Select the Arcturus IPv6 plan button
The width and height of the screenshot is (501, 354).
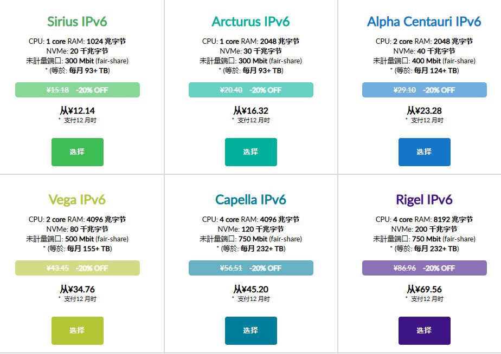point(251,152)
